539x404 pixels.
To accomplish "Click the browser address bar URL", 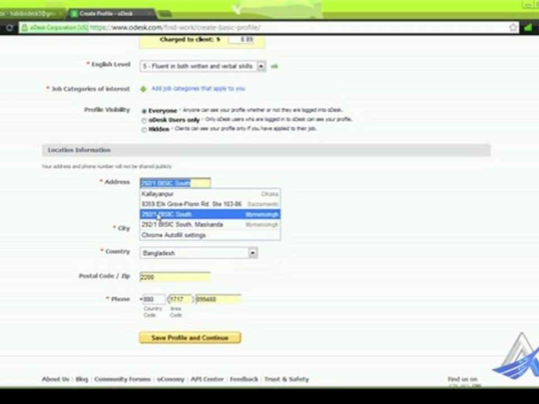I will point(175,27).
